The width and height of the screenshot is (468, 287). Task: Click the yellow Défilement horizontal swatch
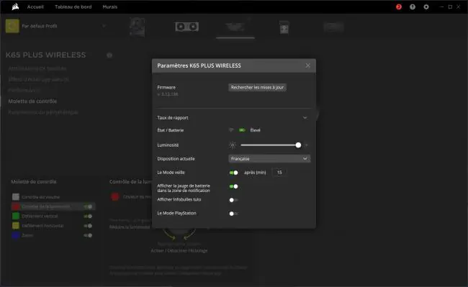pos(16,225)
